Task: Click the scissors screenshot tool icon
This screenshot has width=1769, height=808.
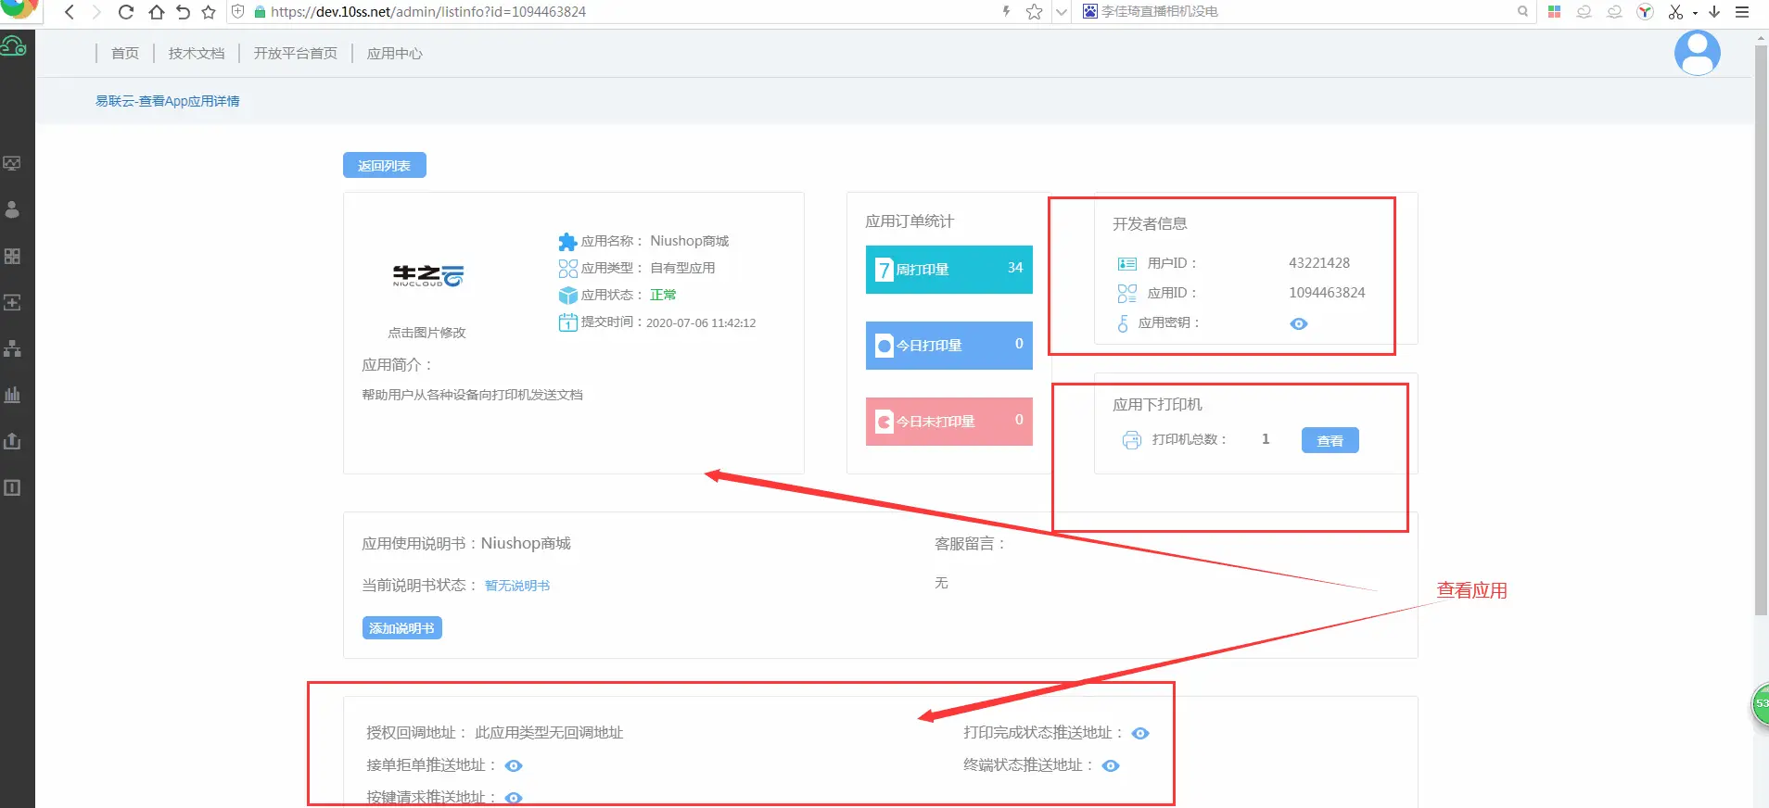Action: 1675,12
